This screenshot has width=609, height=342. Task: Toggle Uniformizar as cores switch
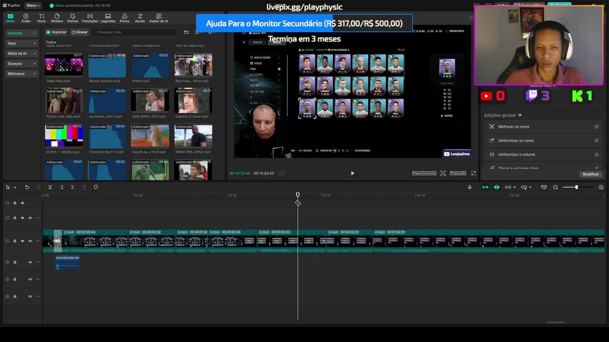tap(597, 141)
